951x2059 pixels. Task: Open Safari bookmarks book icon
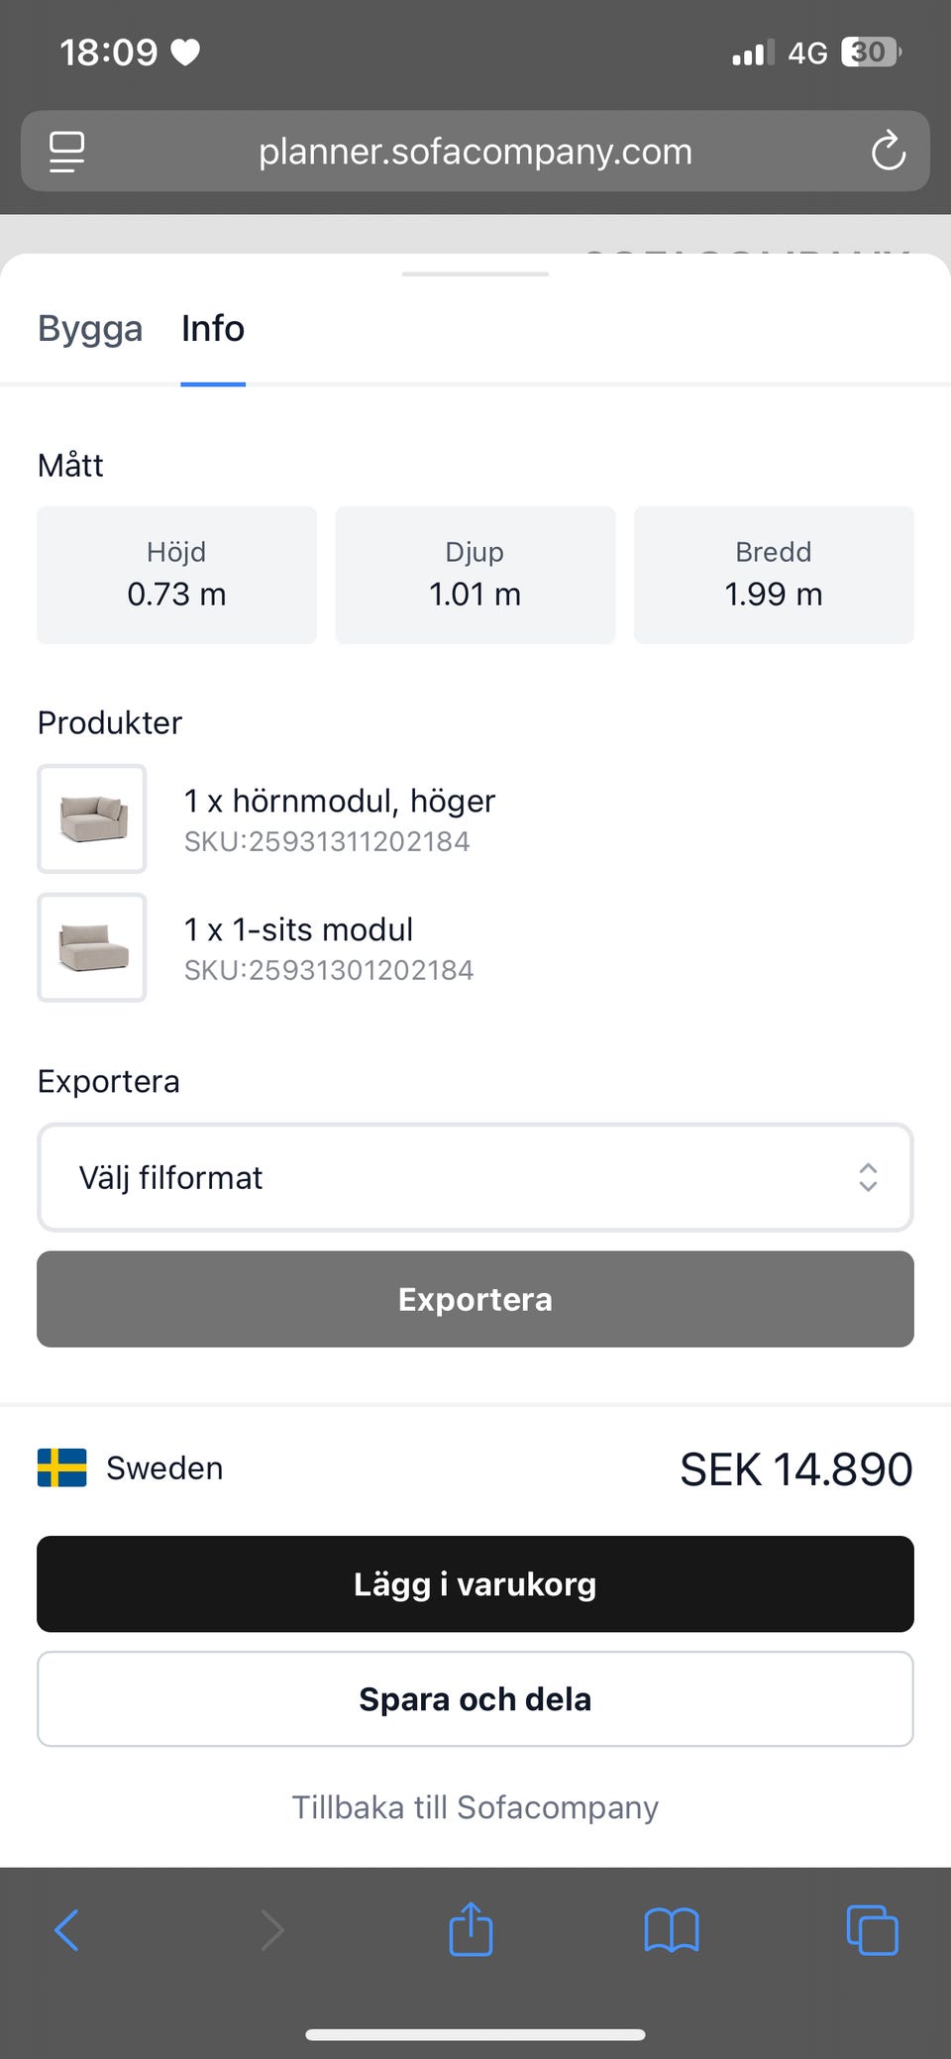(672, 1930)
